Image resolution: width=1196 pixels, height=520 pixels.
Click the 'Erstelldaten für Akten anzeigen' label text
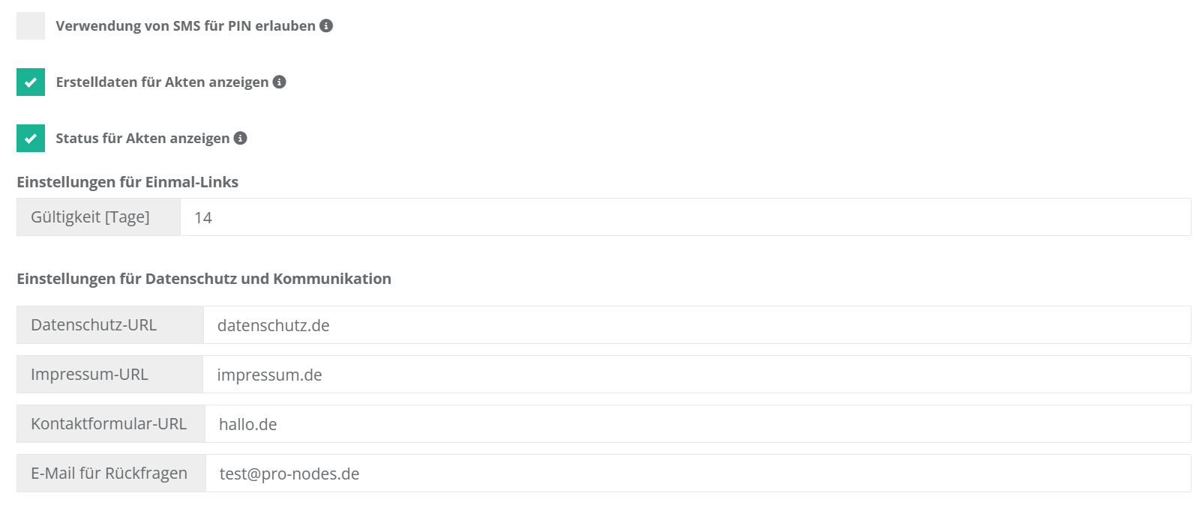162,82
